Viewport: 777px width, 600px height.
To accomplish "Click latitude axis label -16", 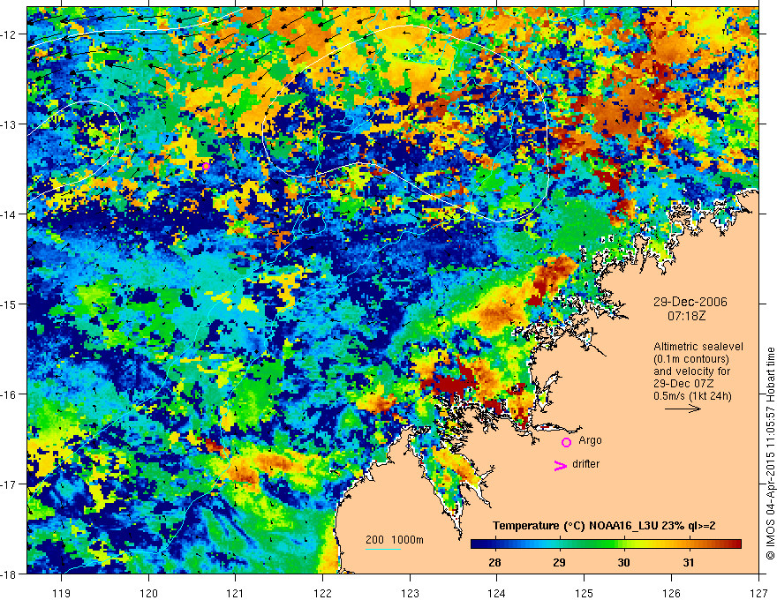I will (x=9, y=394).
